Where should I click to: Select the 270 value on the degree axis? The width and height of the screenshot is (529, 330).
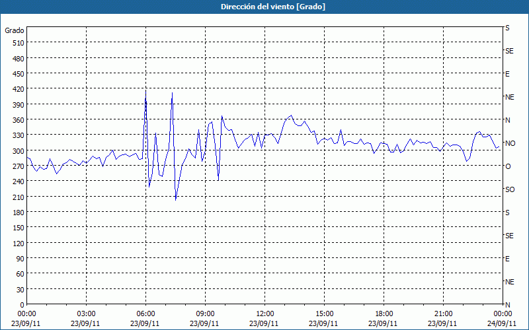pyautogui.click(x=19, y=166)
